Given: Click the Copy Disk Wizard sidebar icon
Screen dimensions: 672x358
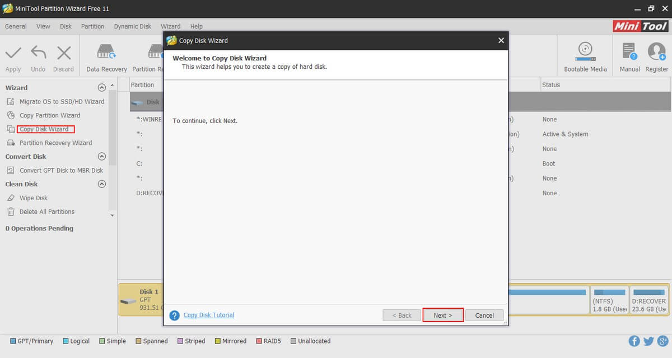Looking at the screenshot, I should tap(10, 129).
